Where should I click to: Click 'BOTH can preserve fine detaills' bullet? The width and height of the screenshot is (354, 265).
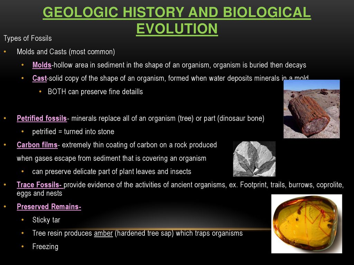click(95, 91)
